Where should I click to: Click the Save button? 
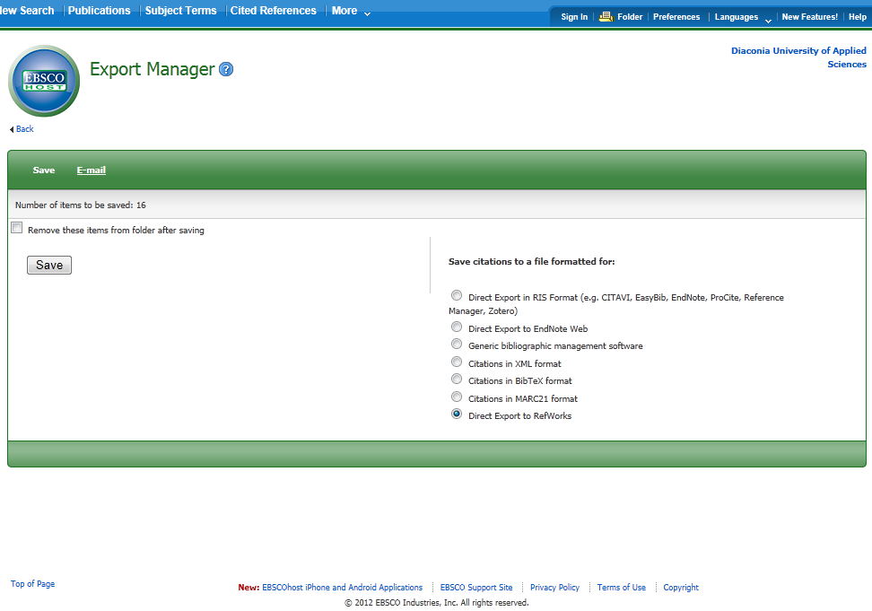(x=49, y=266)
